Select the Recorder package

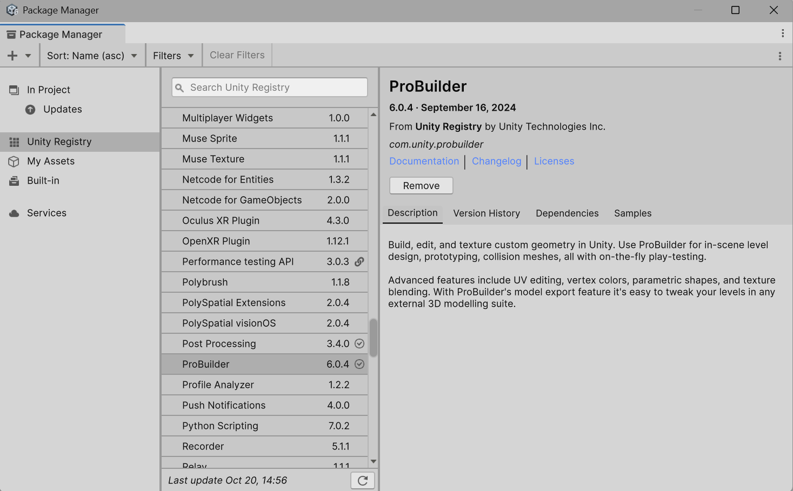(264, 446)
